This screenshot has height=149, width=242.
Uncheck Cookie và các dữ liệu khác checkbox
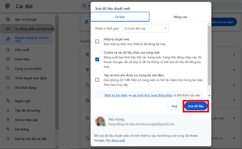[x=97, y=59]
